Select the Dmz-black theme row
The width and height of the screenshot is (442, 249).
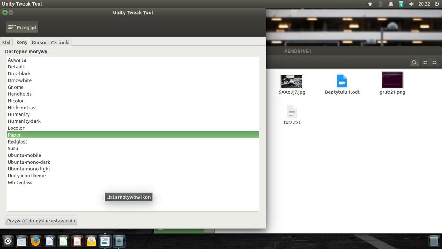(133, 73)
